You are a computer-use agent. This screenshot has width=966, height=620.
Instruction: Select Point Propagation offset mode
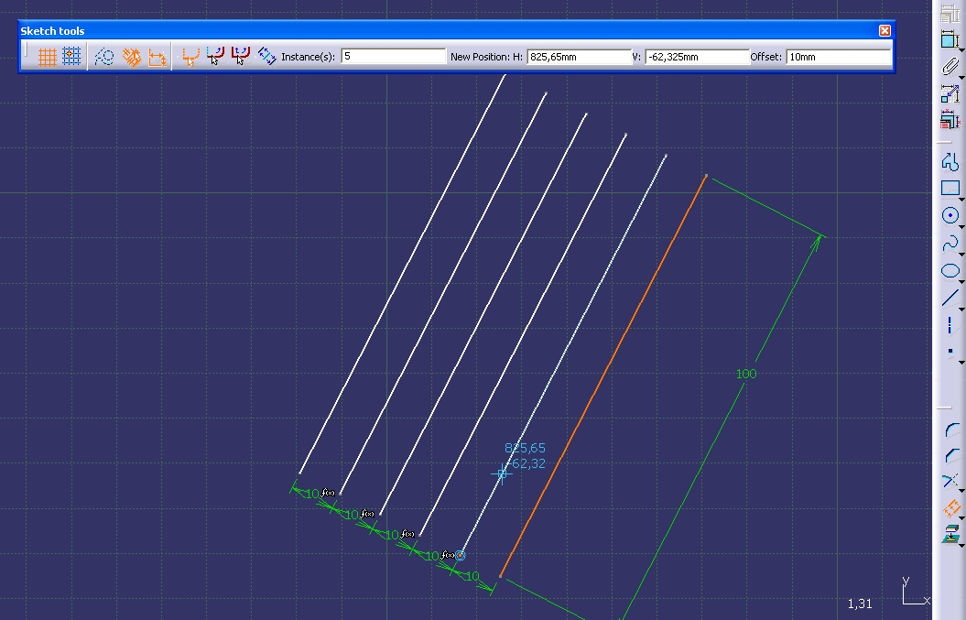[x=240, y=56]
